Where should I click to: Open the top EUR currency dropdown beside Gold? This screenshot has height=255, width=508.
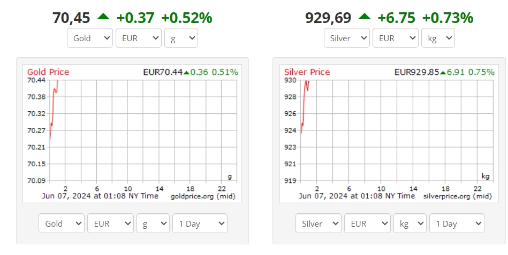[x=138, y=38]
